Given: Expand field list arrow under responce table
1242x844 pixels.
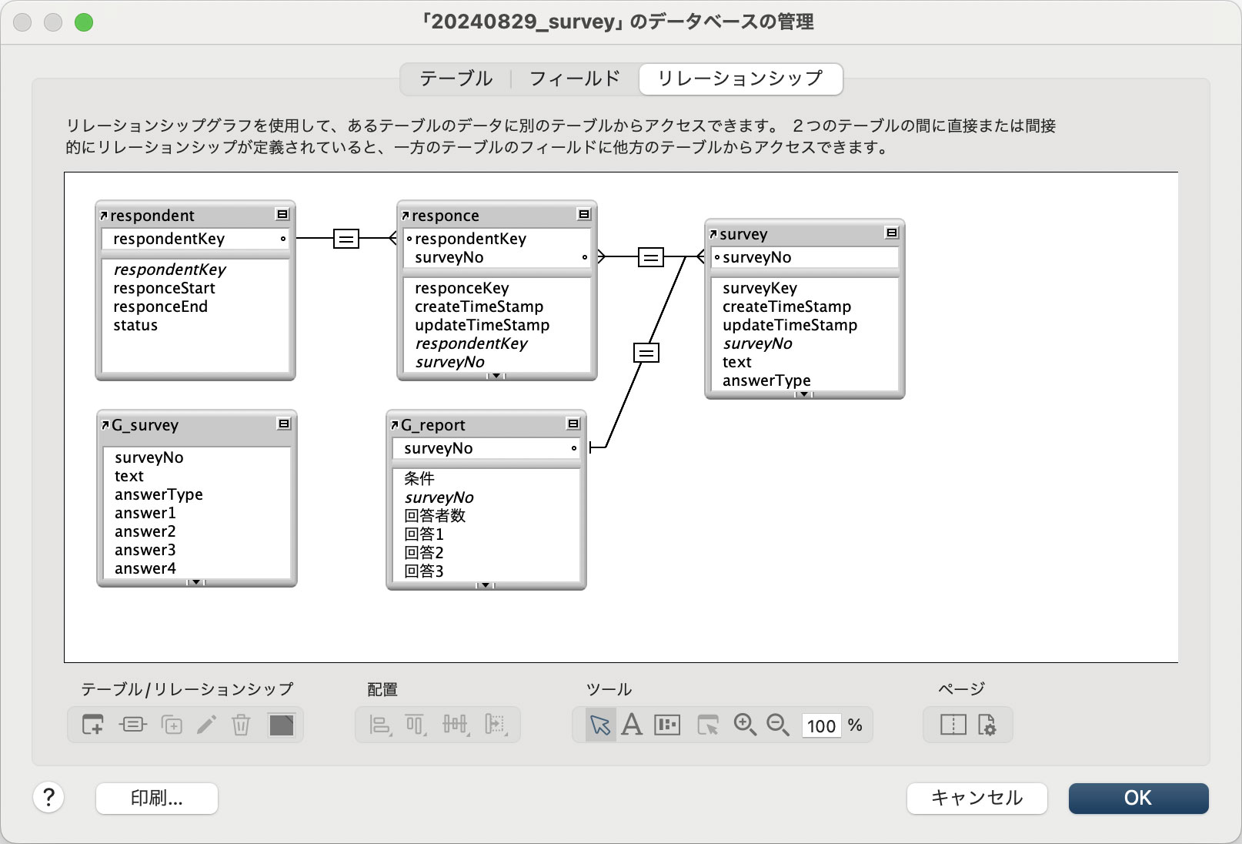Looking at the screenshot, I should [497, 376].
